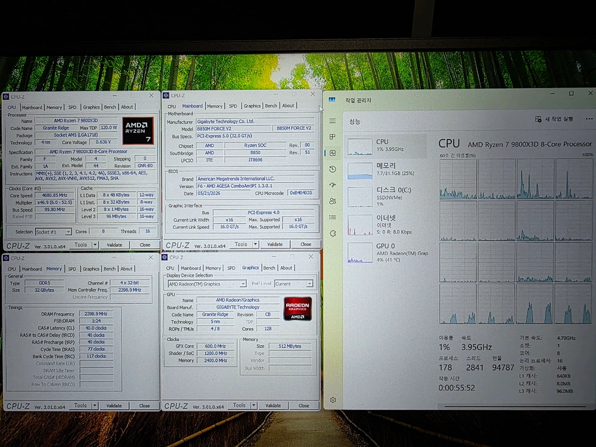The width and height of the screenshot is (596, 447).
Task: Click Validate in Graphics CPU-Z window
Action: (x=273, y=405)
